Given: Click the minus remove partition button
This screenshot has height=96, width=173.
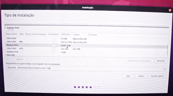Looking at the screenshot, I should point(12,59).
